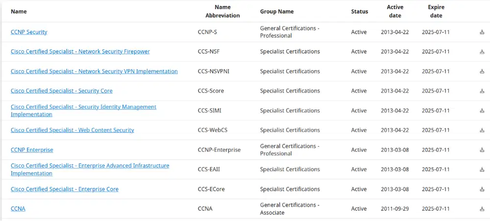Download the Enterprise Core certificate

482,189
